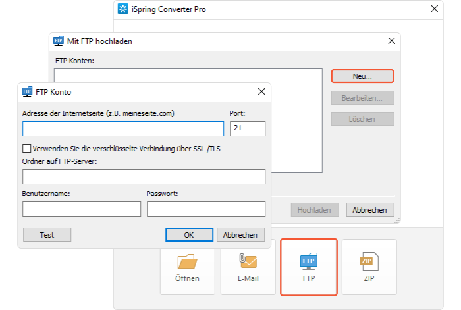Click the E-Mail share icon tile
The width and height of the screenshot is (461, 310).
tap(248, 267)
